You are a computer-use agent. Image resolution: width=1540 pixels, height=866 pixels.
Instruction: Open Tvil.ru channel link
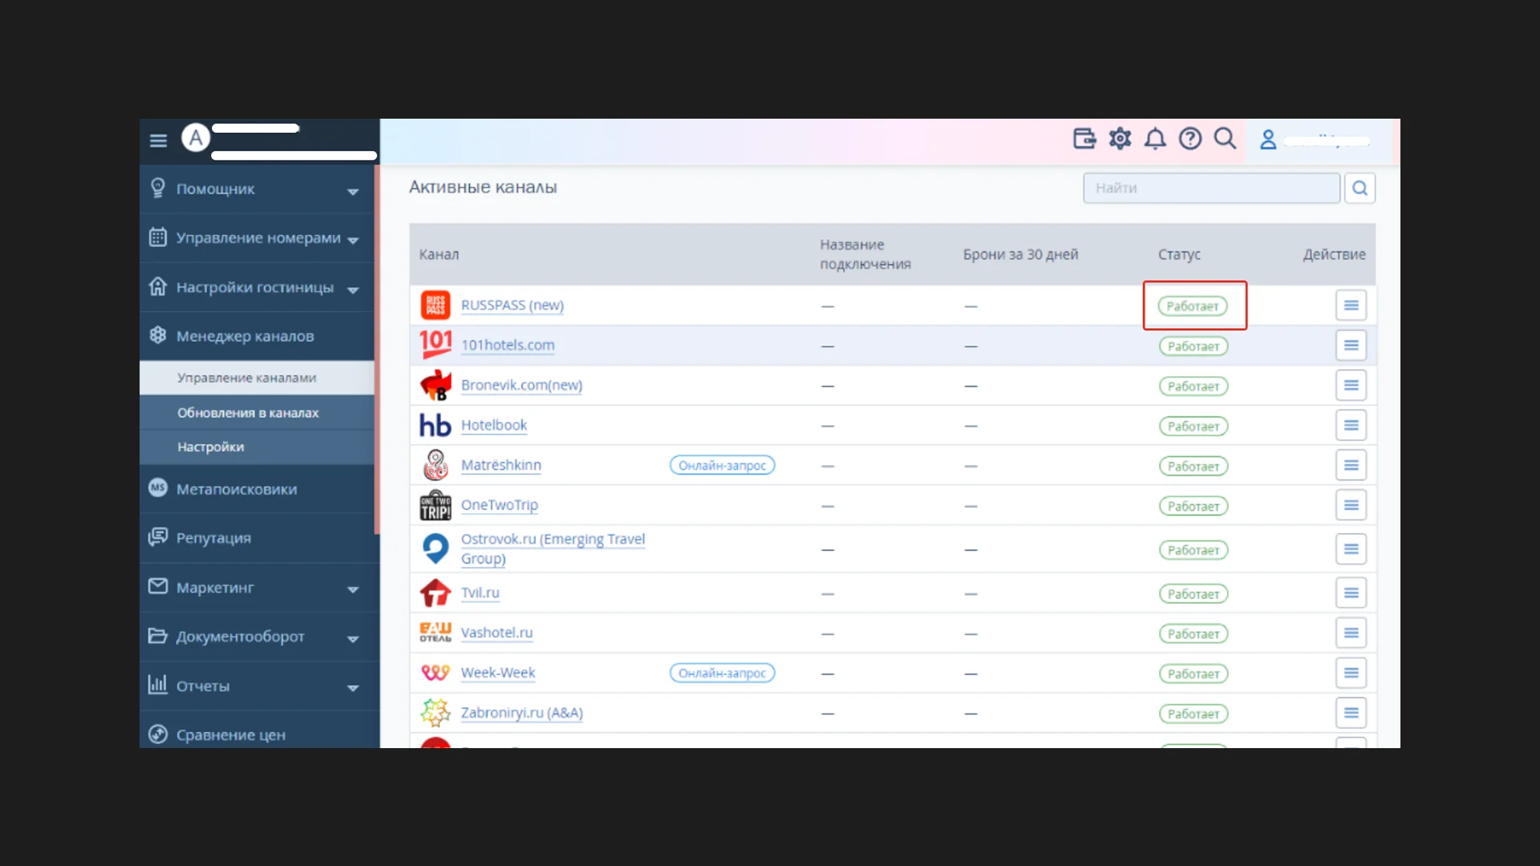[x=480, y=593]
